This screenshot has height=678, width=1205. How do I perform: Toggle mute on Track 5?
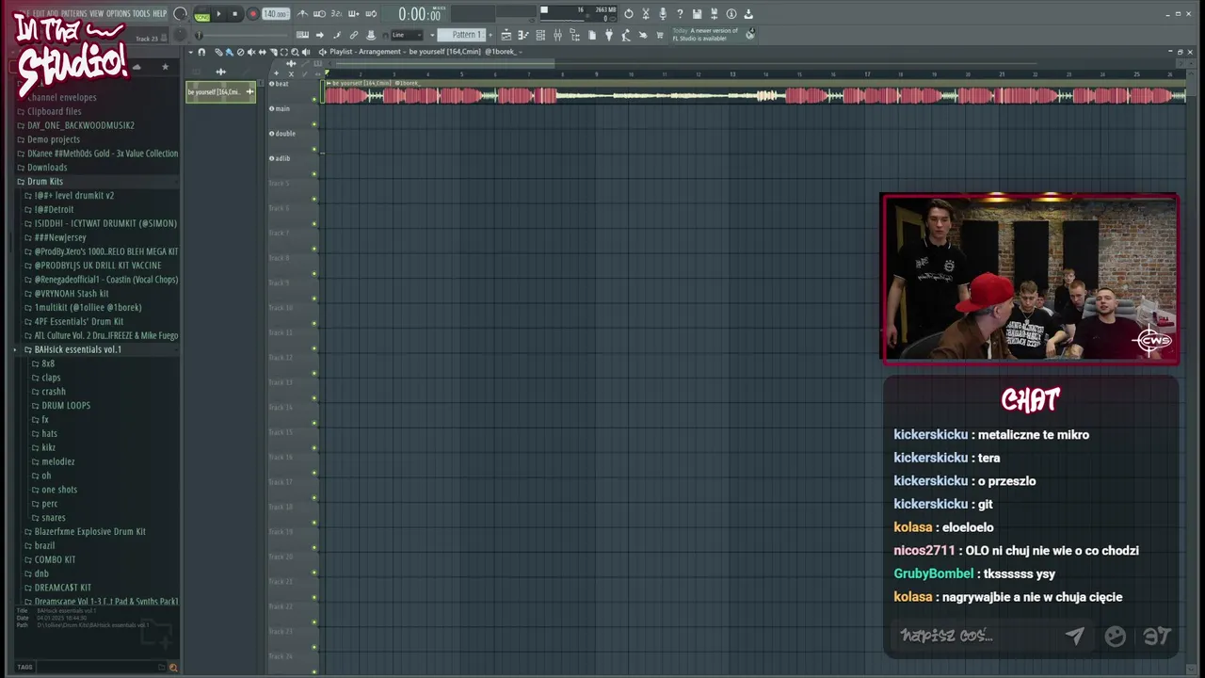click(314, 199)
